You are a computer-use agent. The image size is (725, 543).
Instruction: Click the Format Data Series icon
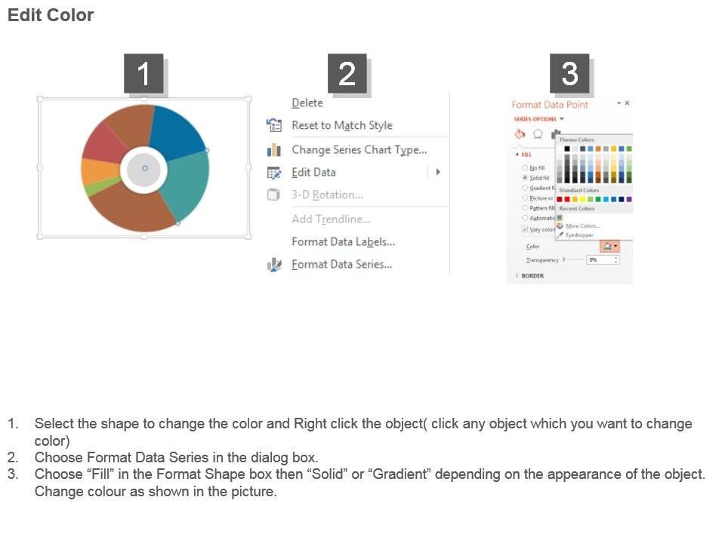[274, 265]
